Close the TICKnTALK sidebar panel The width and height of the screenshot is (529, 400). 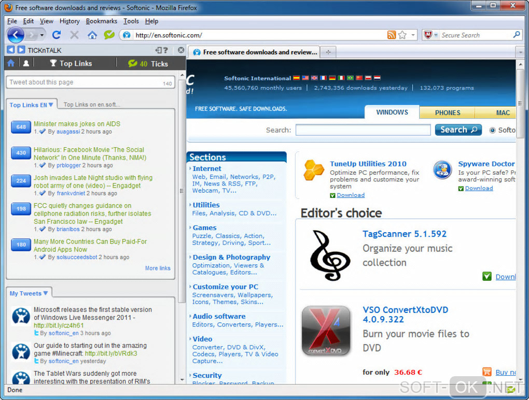[181, 50]
